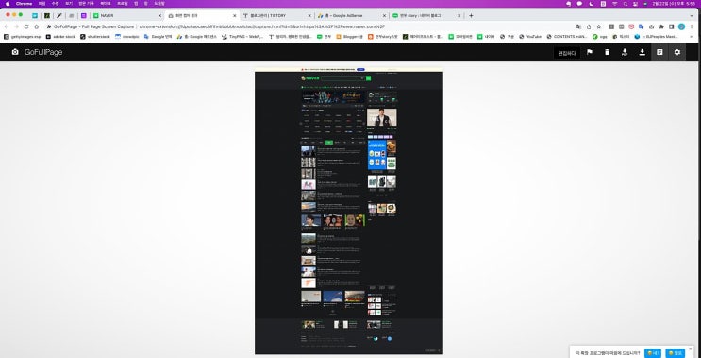Download the capture as PDF
This screenshot has width=701, height=358.
[x=625, y=52]
